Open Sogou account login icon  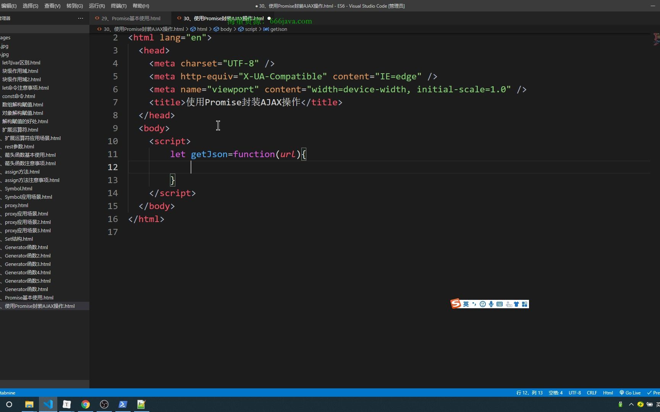click(x=509, y=304)
